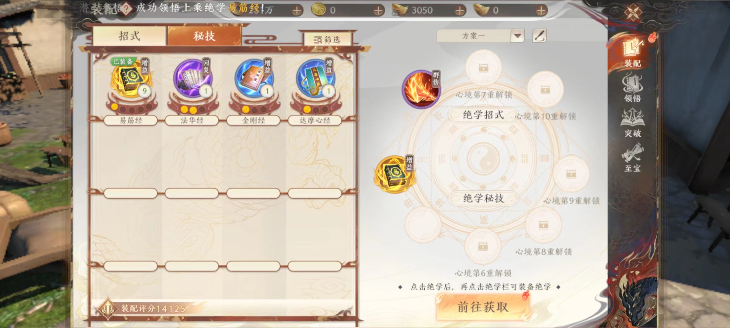This screenshot has width=730, height=328.
Task: Click the 前往获取 button
Action: point(483,307)
